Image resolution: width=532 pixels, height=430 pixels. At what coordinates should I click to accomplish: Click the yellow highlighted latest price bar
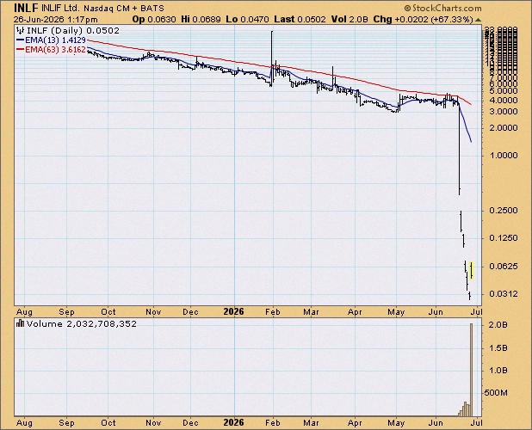471,270
